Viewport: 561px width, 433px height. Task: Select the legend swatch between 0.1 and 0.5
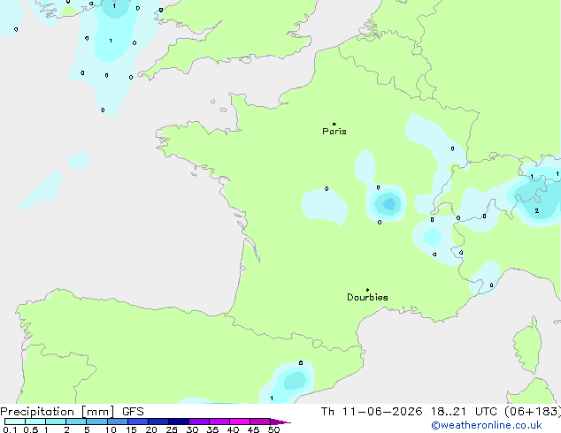(15, 422)
